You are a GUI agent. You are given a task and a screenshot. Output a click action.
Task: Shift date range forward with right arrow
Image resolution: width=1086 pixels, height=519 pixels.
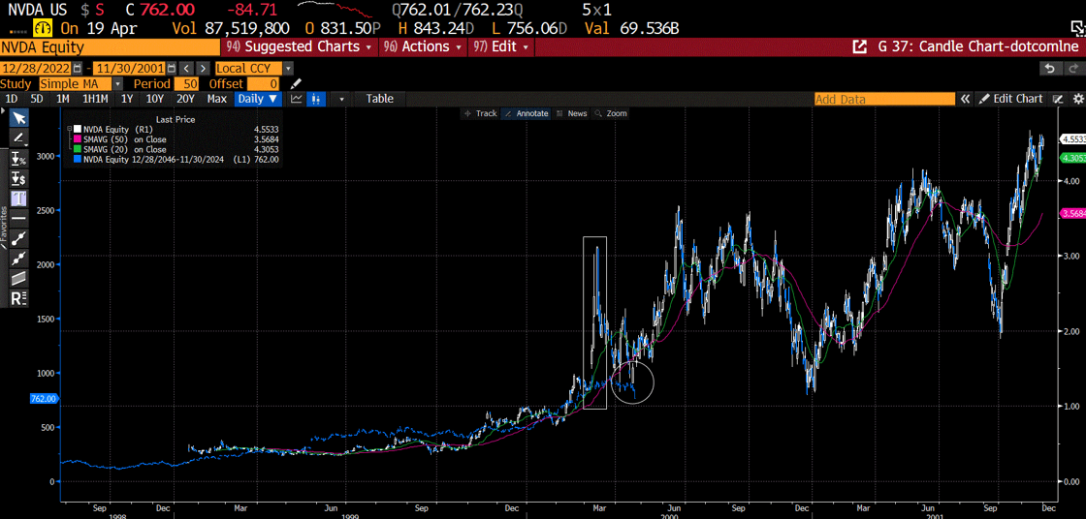coord(203,69)
